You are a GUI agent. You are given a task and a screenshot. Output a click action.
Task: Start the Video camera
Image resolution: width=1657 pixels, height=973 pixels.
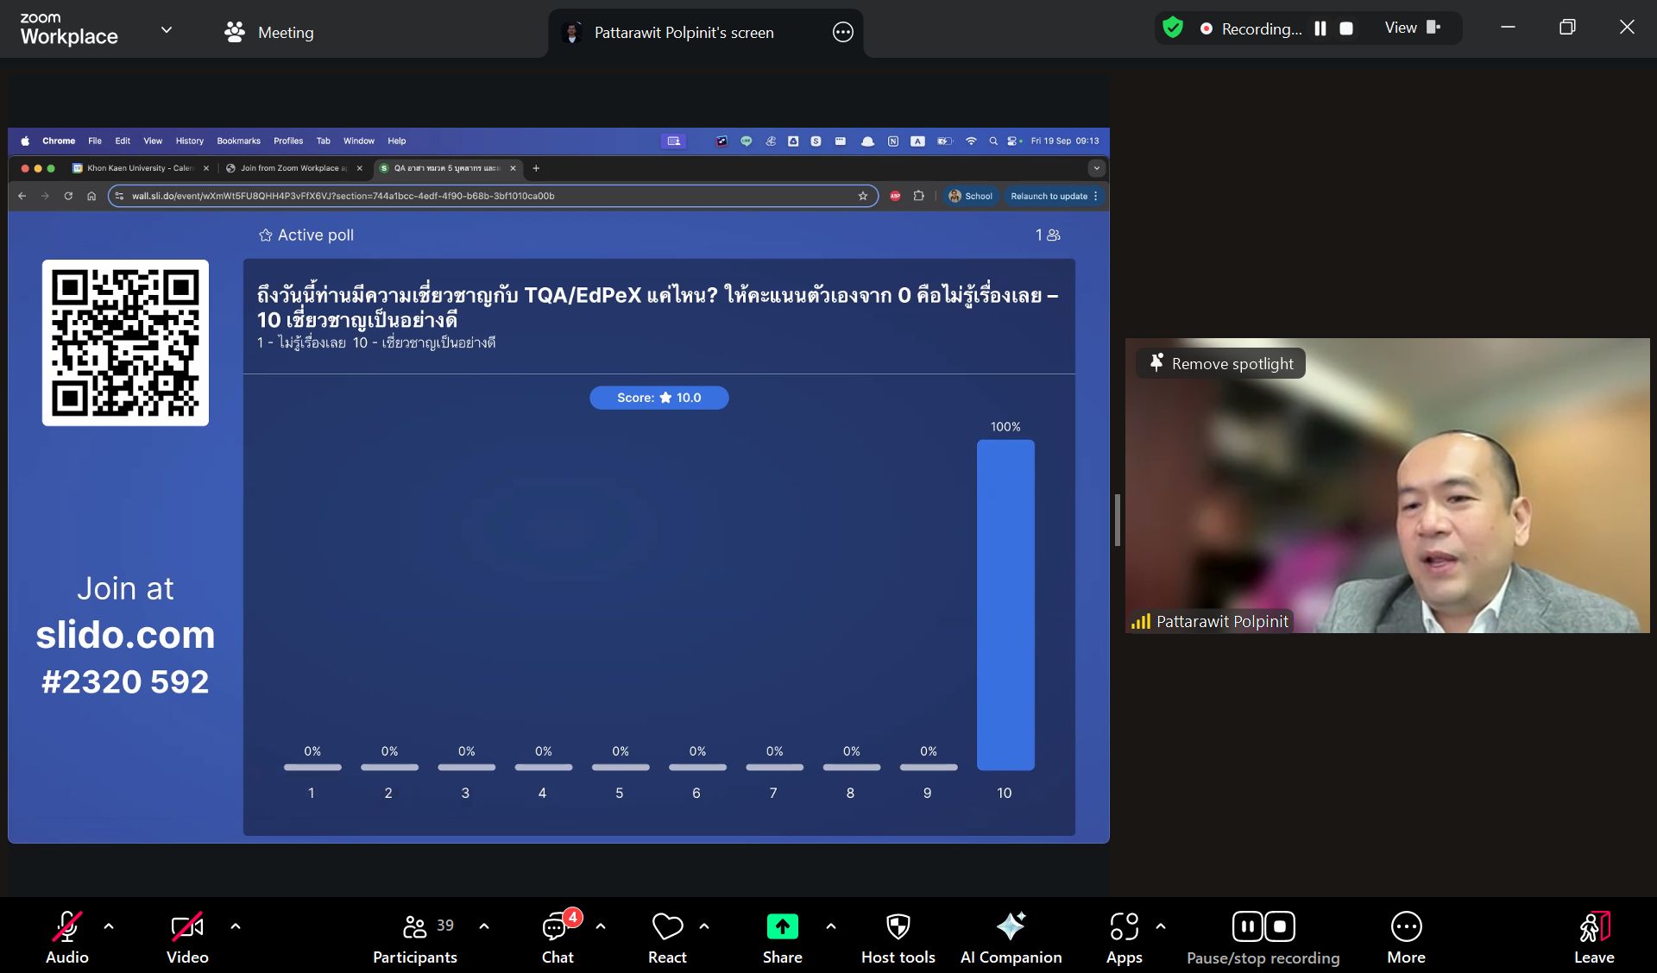(187, 927)
